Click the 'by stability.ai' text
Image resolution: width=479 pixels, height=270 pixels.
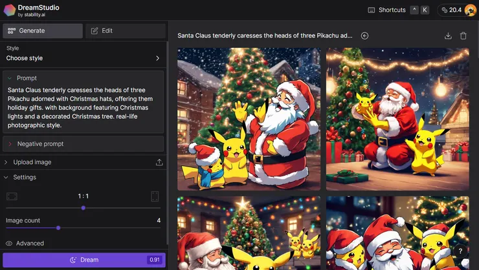(32, 15)
